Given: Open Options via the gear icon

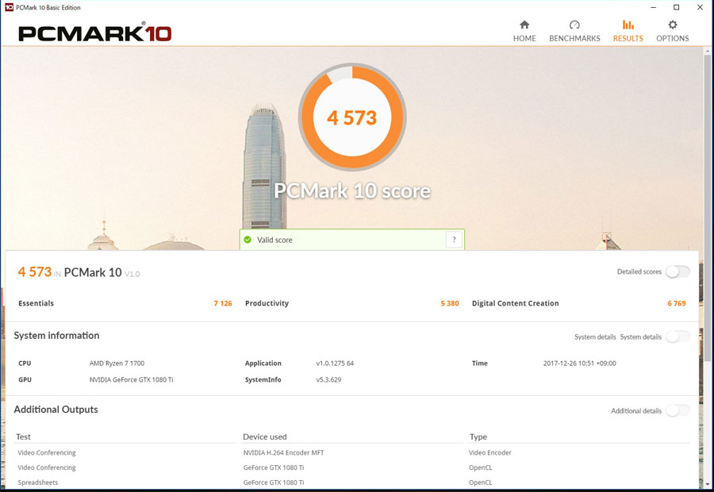Looking at the screenshot, I should pos(673,25).
